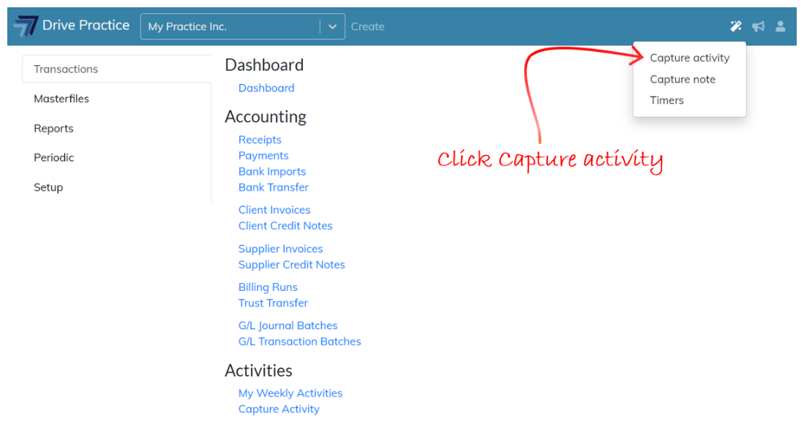The height and width of the screenshot is (446, 804).
Task: Choose Capture note in the popup menu
Action: [683, 79]
